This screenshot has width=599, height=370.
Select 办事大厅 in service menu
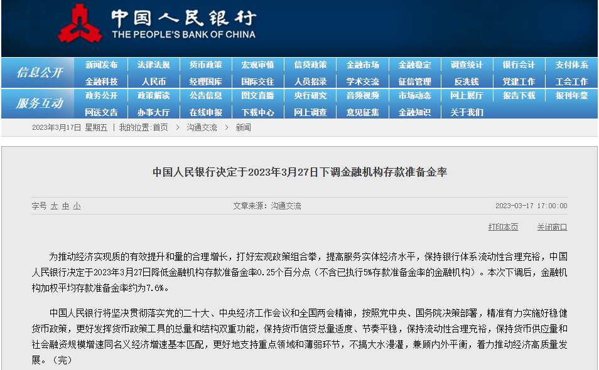[x=154, y=112]
